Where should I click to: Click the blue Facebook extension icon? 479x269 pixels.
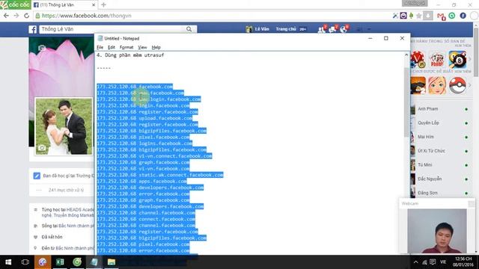click(463, 16)
